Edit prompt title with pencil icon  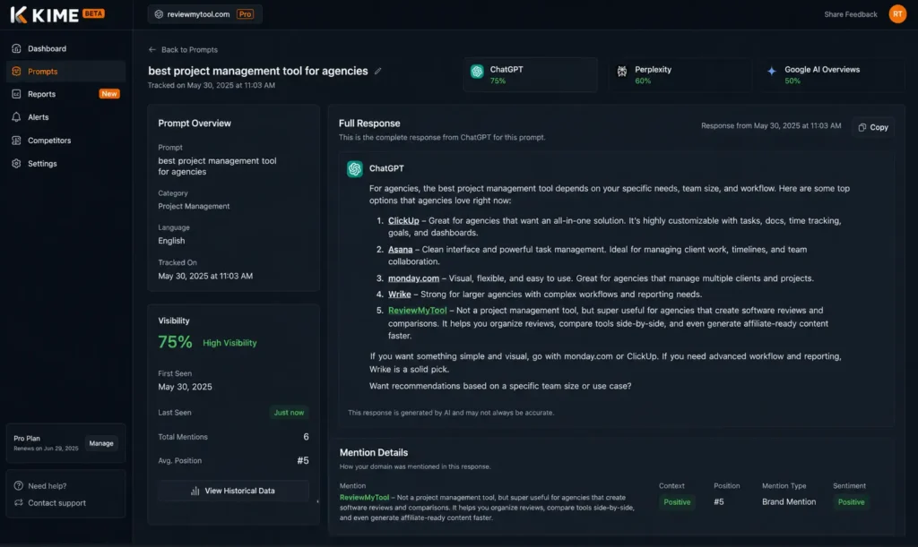coord(378,71)
